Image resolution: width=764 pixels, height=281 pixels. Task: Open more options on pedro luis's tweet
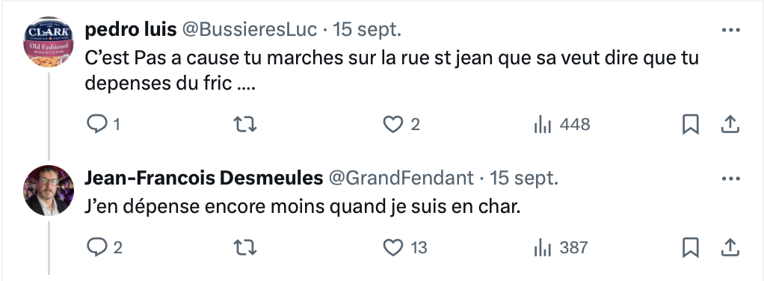(731, 30)
